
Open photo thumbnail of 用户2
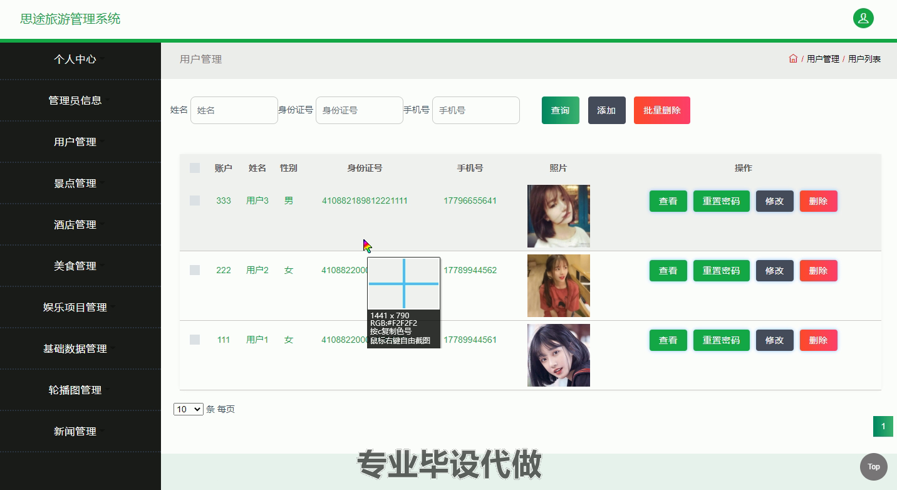click(559, 286)
